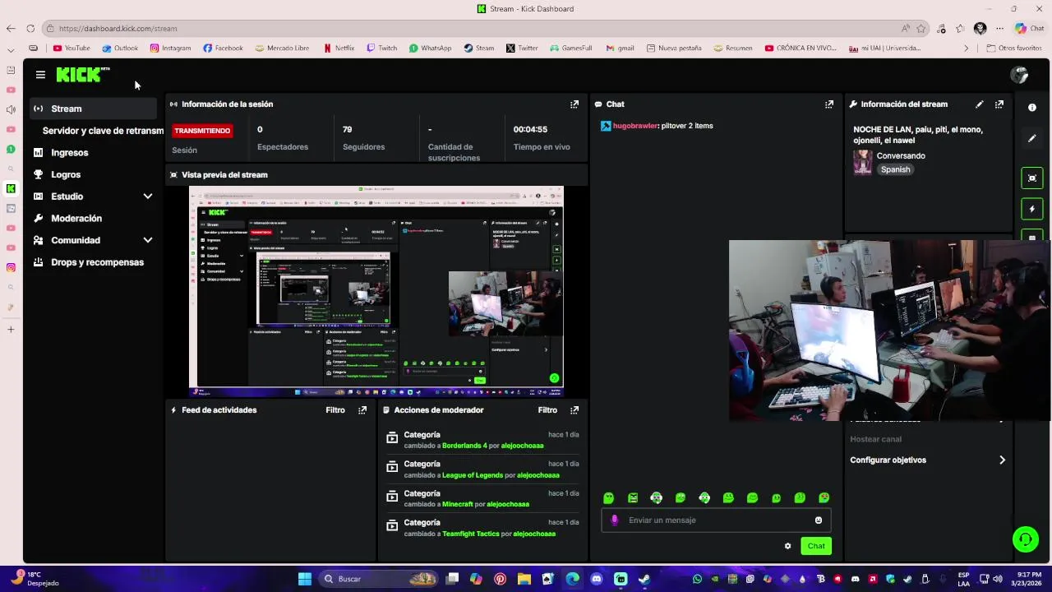Click the League of Legends category link
Image resolution: width=1052 pixels, height=592 pixels.
click(473, 475)
